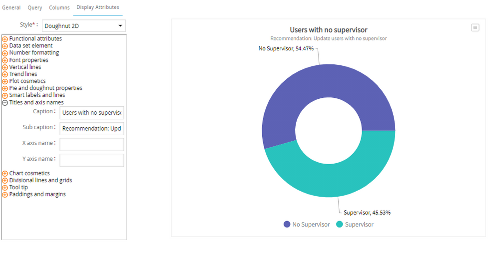Switch to the General tab
The height and width of the screenshot is (255, 499).
click(x=11, y=7)
